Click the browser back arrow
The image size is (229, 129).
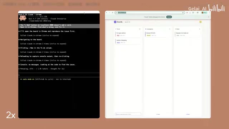point(107,13)
